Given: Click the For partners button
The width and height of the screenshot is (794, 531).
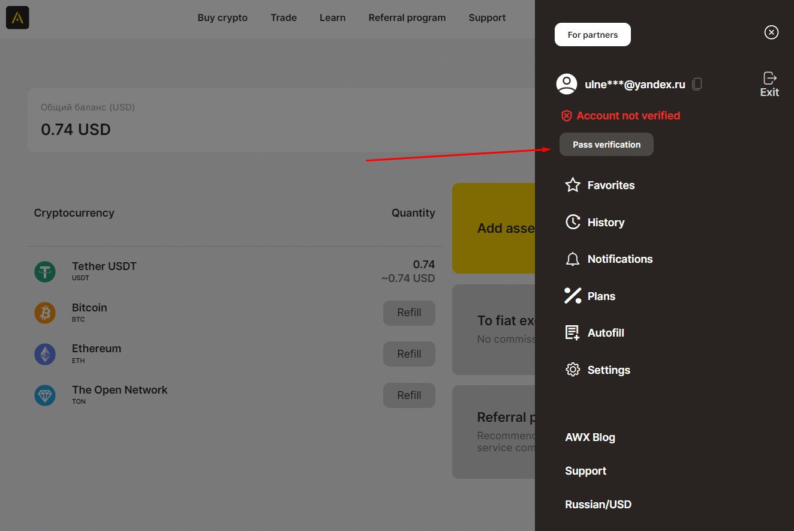Looking at the screenshot, I should (x=593, y=35).
